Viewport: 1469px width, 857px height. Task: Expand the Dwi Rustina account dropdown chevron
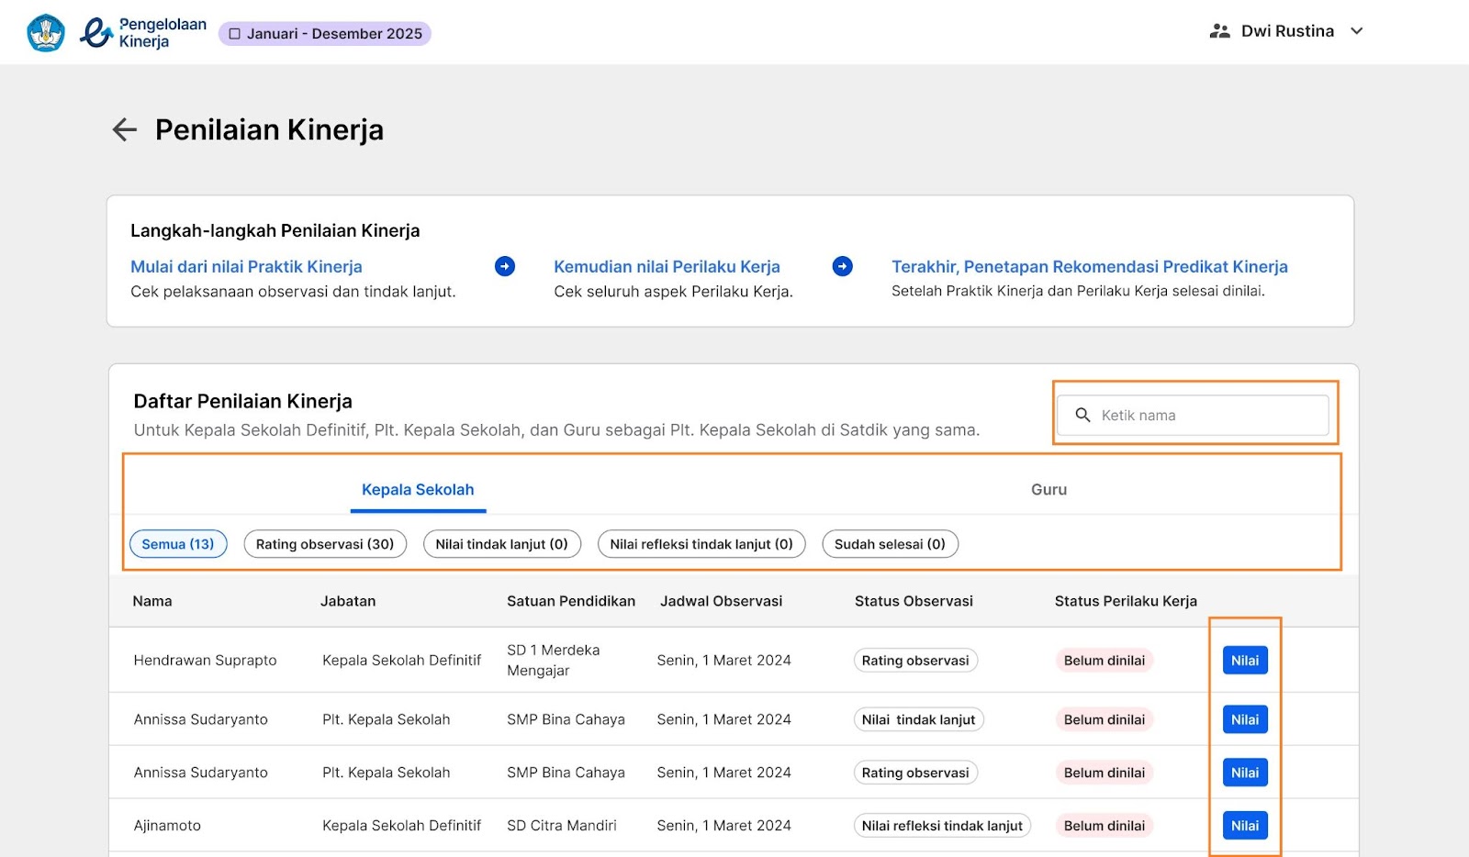point(1356,31)
